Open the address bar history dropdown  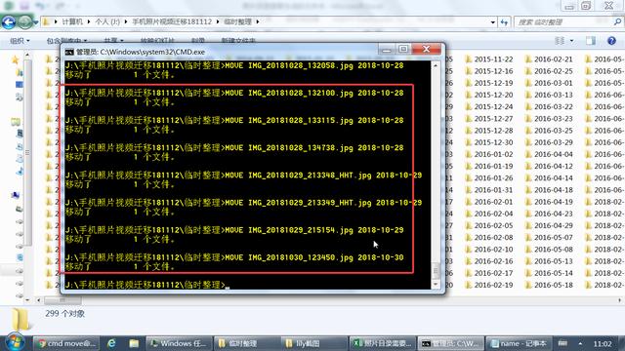pyautogui.click(x=493, y=22)
